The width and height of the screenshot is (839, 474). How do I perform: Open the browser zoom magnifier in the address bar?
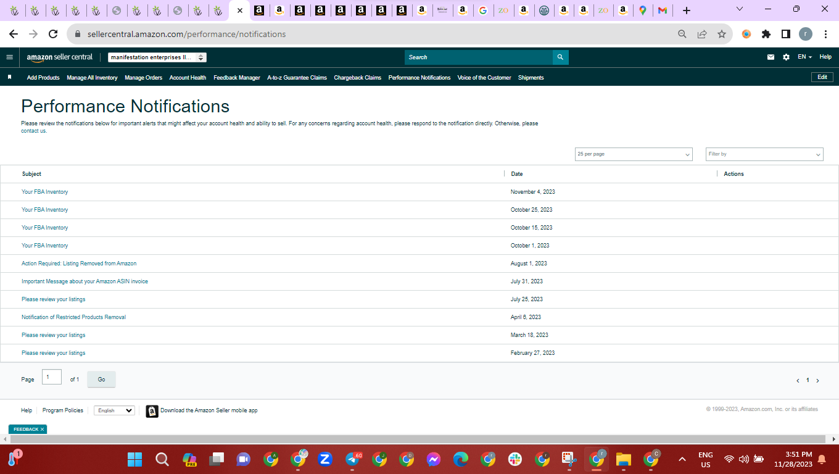pos(682,34)
